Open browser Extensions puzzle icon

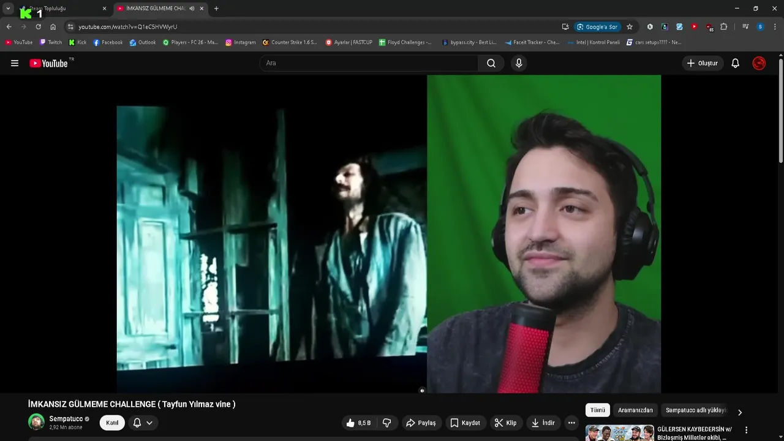click(x=723, y=27)
